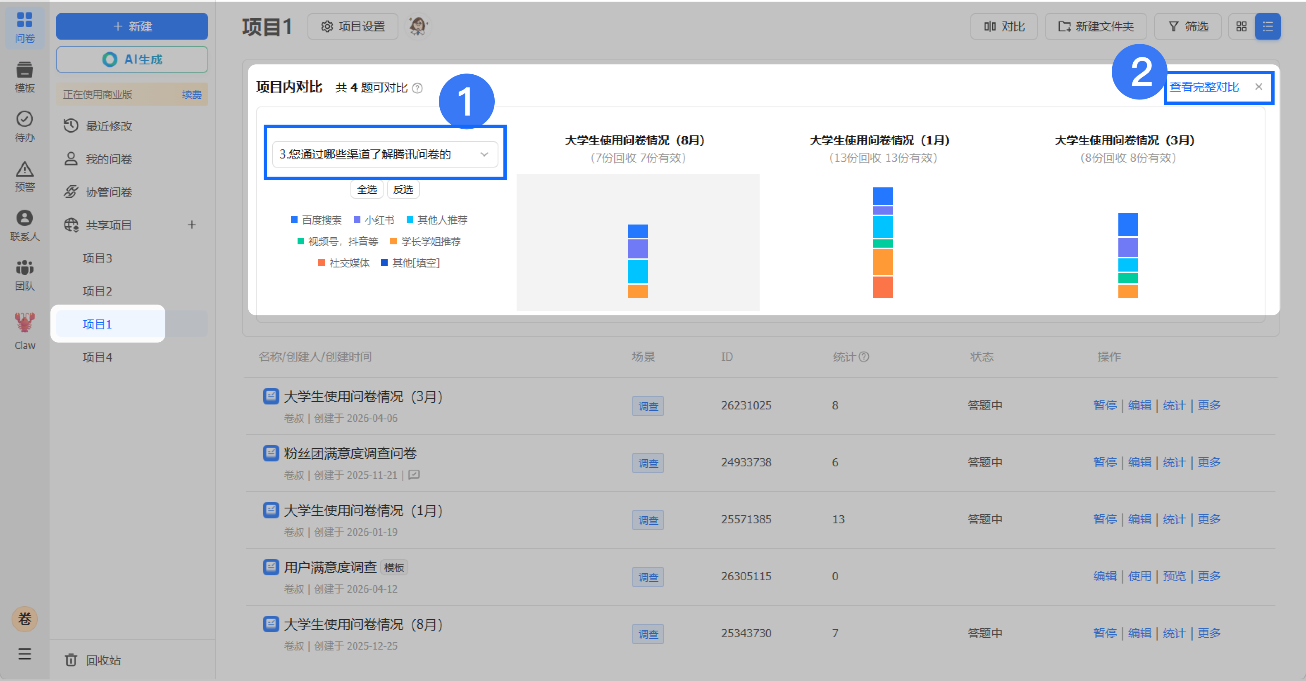
Task: Pause the 大学生使用问卷情况（3月） survey
Action: pos(1105,405)
